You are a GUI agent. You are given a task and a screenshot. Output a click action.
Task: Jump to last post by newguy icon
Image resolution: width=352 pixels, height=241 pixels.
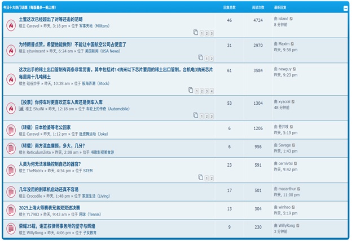pyautogui.click(x=295, y=69)
